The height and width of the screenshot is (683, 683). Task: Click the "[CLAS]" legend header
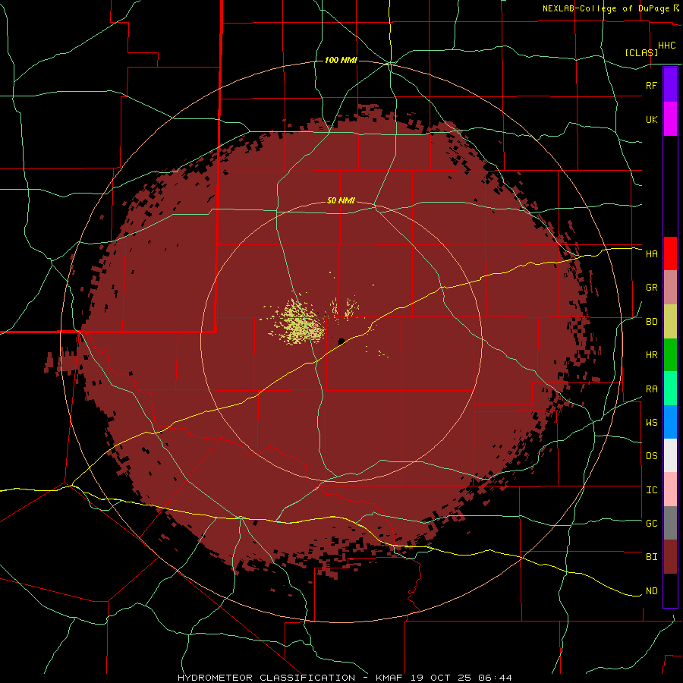[x=641, y=53]
